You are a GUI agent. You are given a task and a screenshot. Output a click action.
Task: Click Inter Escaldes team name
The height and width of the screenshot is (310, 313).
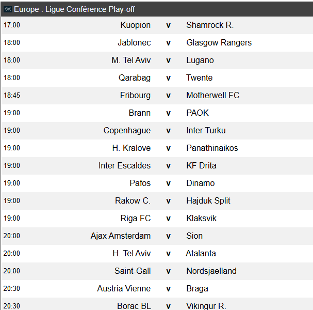[125, 166]
